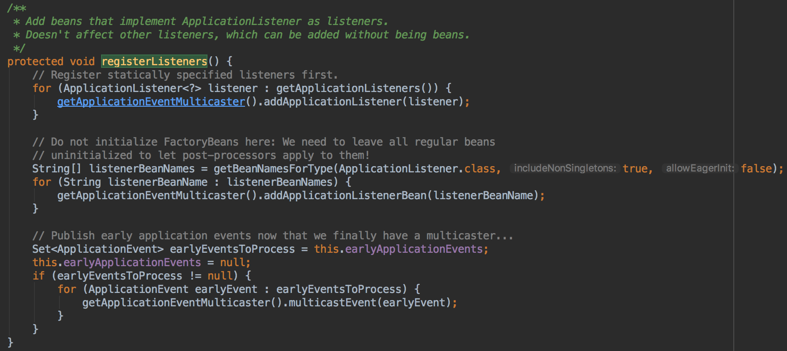Click 'earlyEventsToProcess' in the if condition
The height and width of the screenshot is (351, 787).
click(x=120, y=276)
